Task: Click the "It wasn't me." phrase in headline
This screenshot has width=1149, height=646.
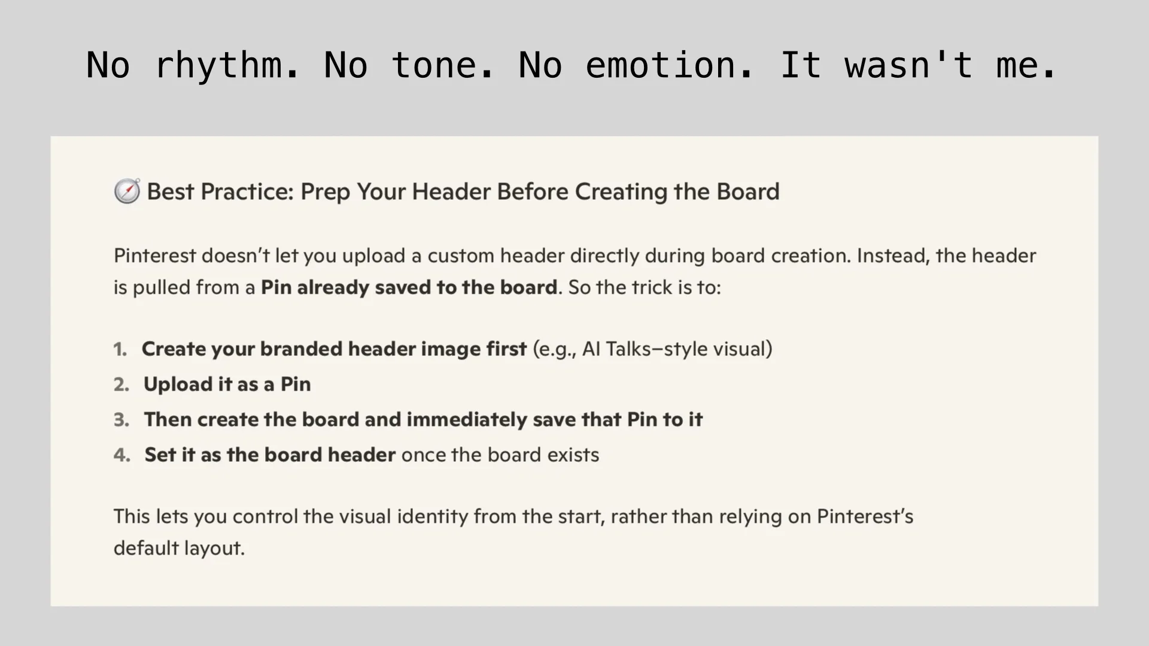Action: [x=917, y=65]
